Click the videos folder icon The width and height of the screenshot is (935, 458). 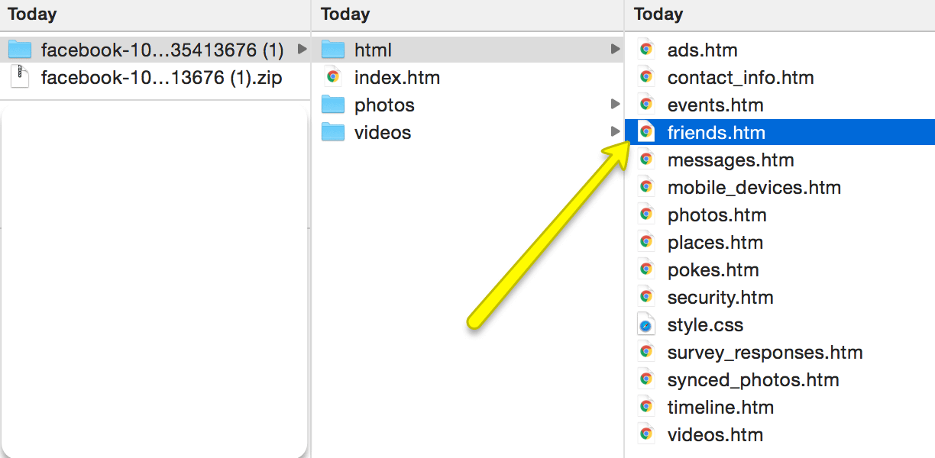pos(333,132)
